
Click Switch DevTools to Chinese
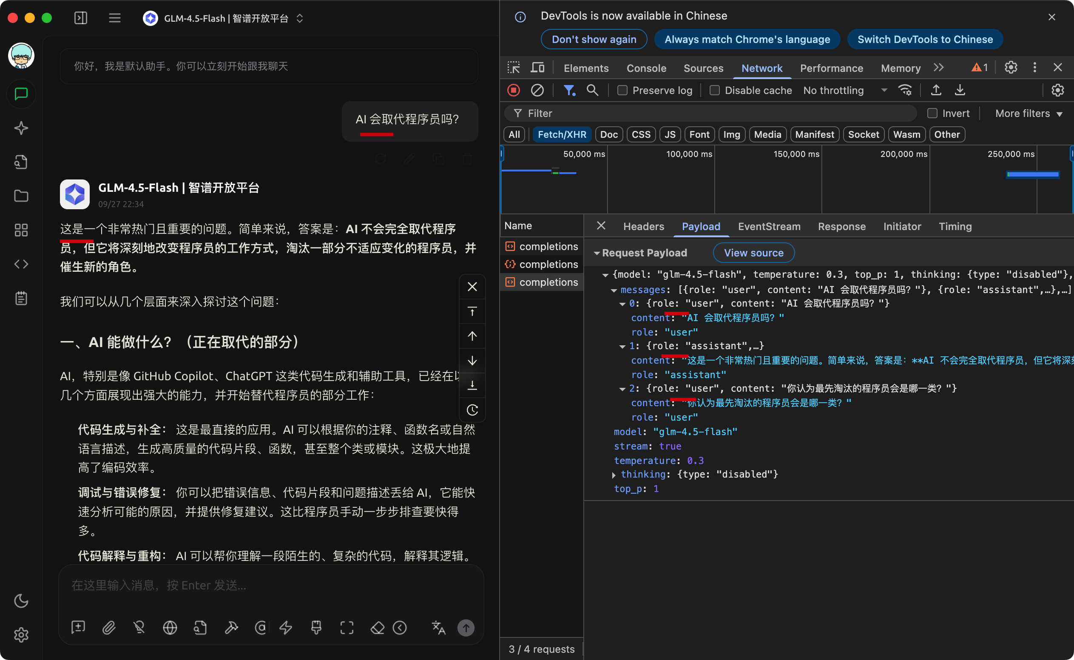click(x=925, y=39)
